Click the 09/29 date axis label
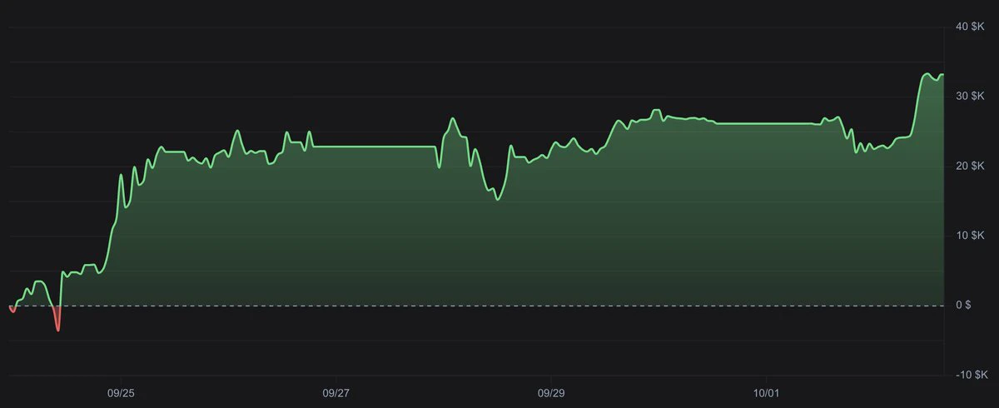Screen dimensions: 999x408 tap(551, 391)
